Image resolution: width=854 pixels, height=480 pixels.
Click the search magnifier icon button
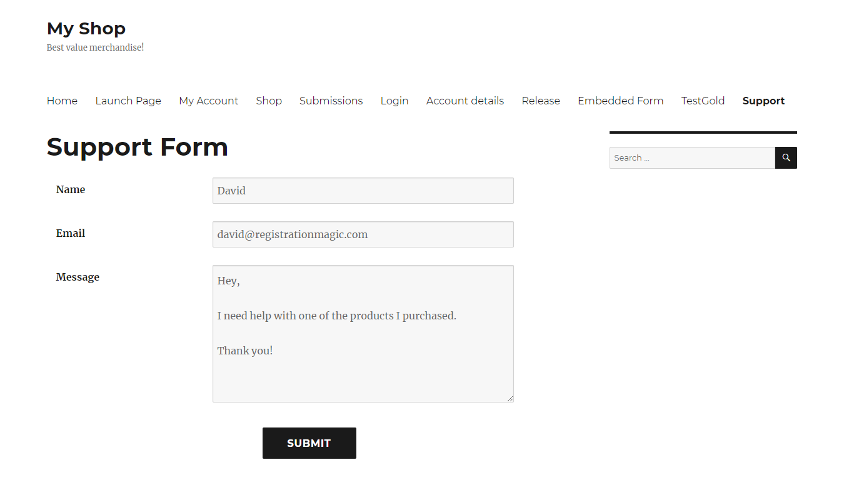786,157
